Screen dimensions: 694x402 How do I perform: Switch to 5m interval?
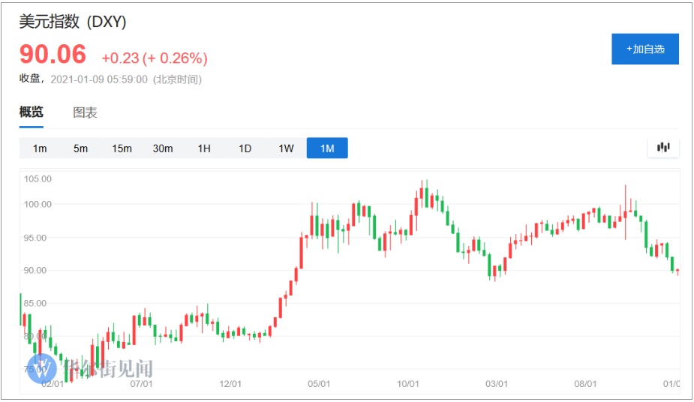tap(80, 148)
